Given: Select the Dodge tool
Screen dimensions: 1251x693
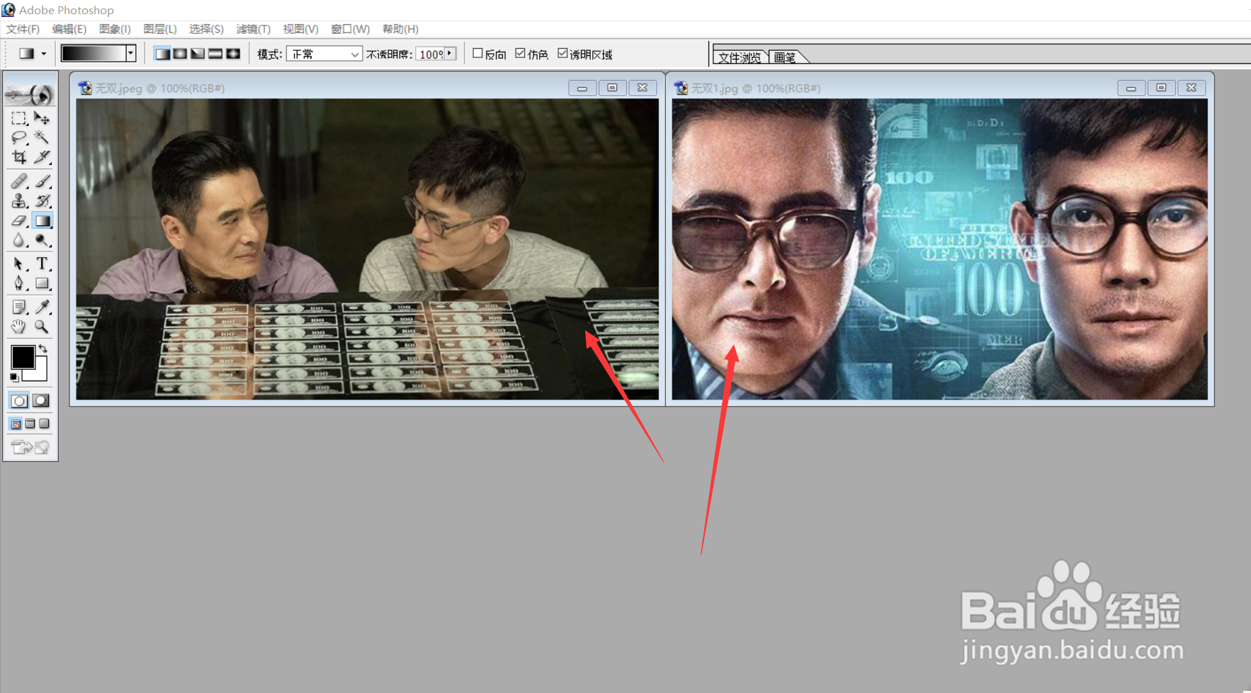Looking at the screenshot, I should 42,240.
